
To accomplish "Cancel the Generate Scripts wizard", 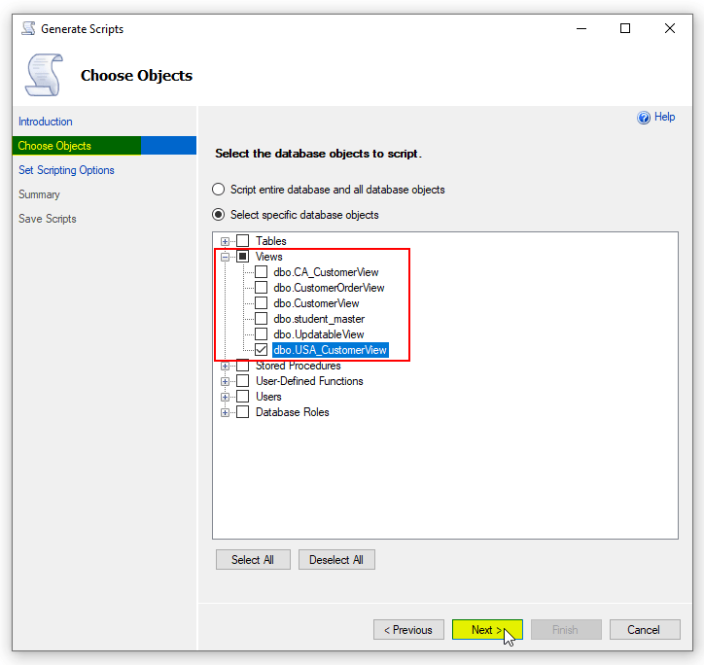I will (645, 630).
